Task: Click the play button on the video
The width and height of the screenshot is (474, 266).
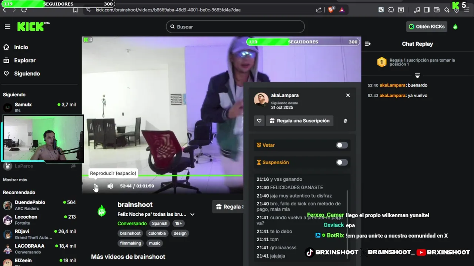Action: (96, 186)
